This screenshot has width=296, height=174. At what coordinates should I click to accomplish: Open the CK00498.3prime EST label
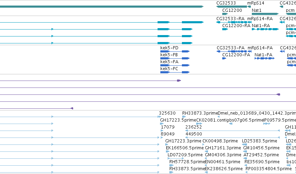(x=220, y=141)
